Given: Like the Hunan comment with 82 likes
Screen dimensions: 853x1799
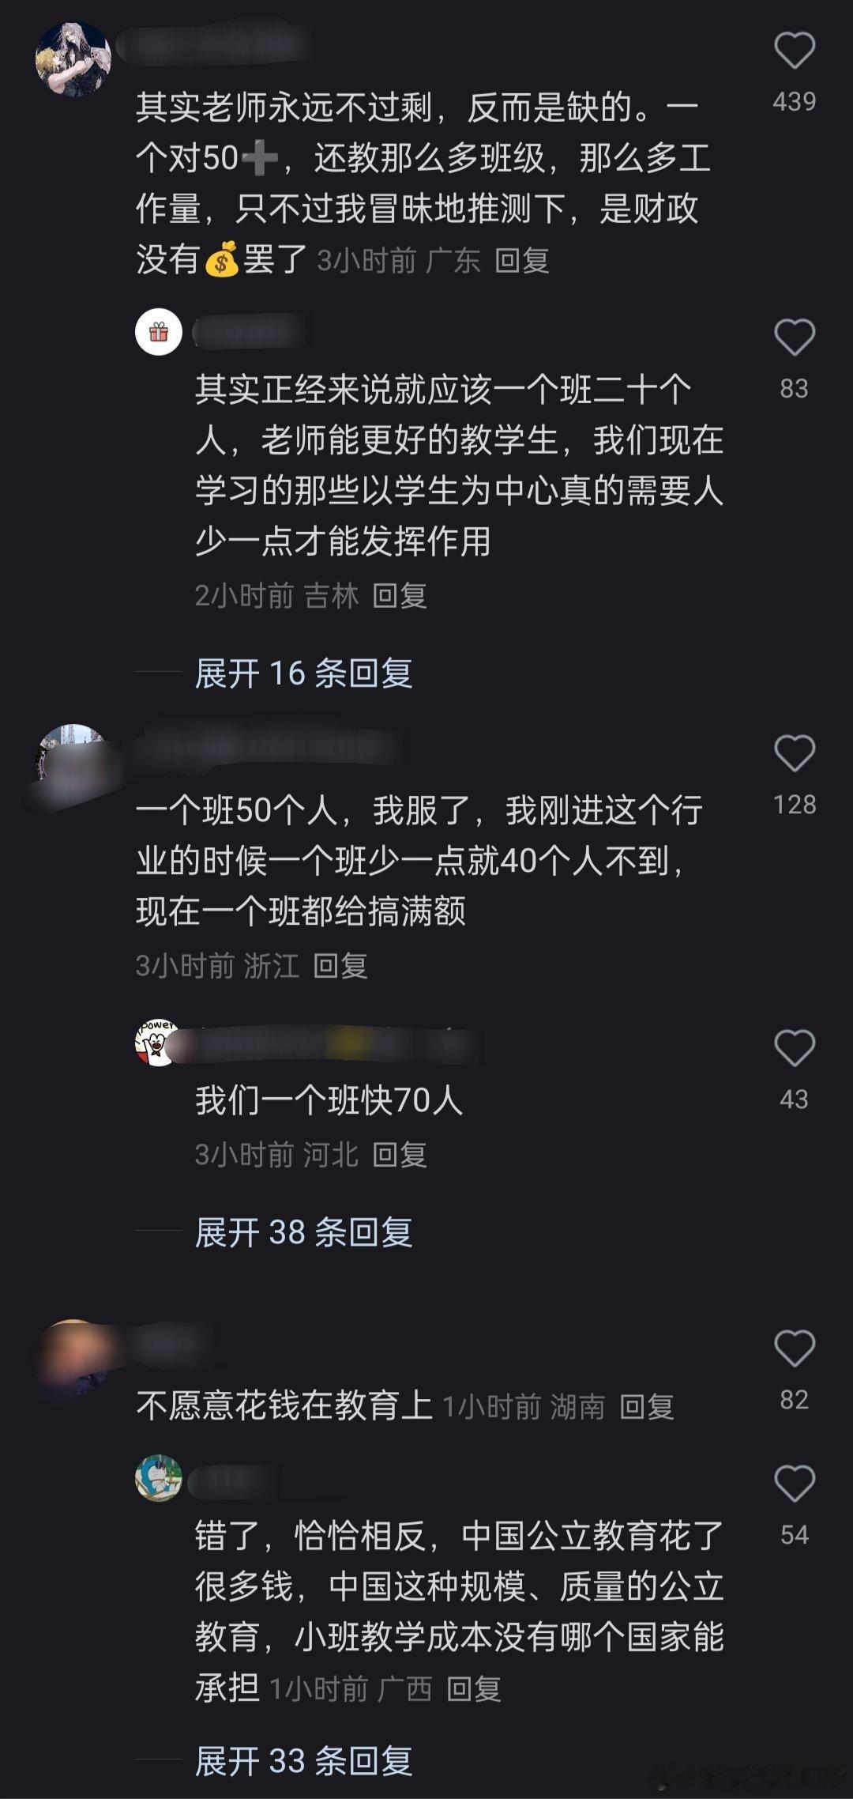Looking at the screenshot, I should tap(794, 1348).
